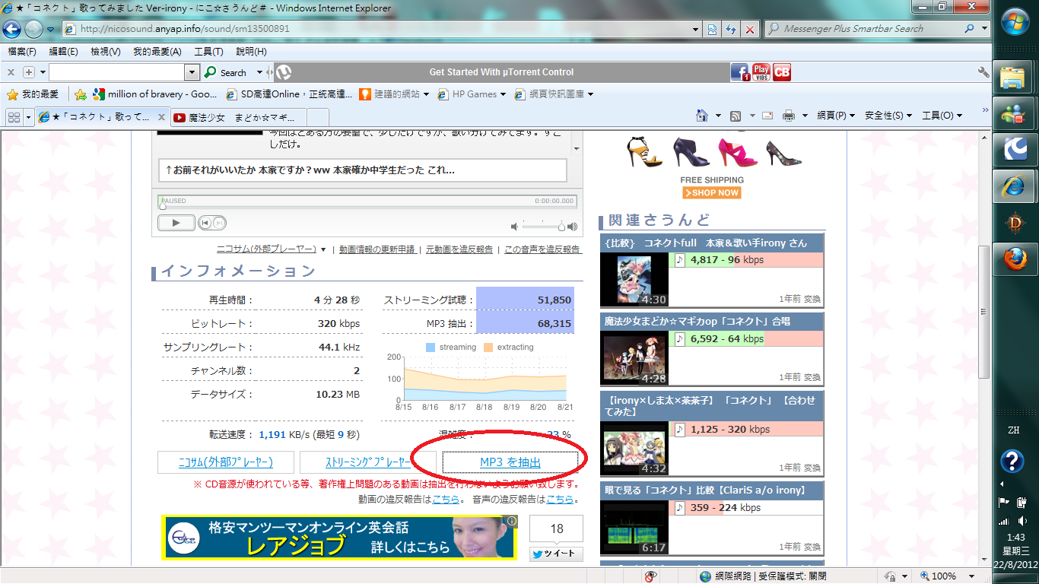
Task: Expand the ニコサム external player dropdown arrow
Action: (323, 249)
